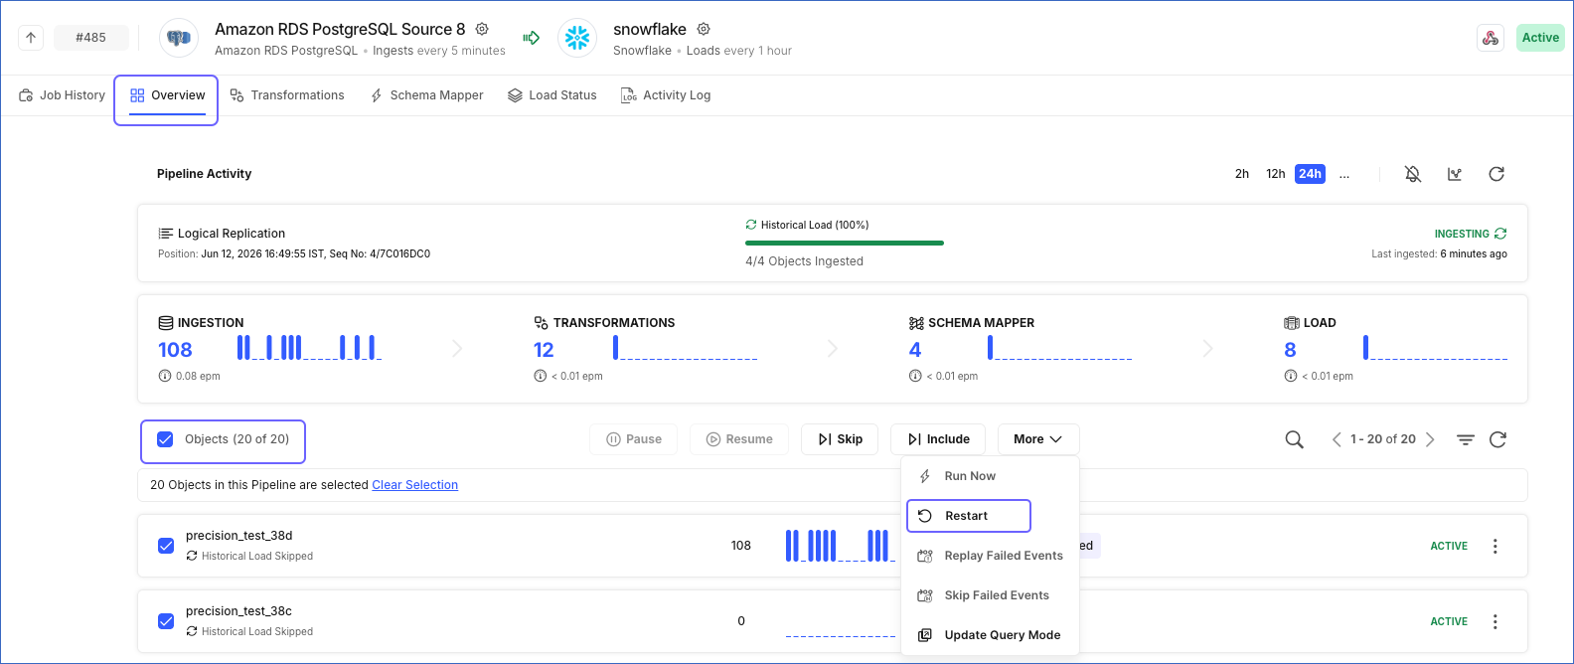The image size is (1574, 664).
Task: Click the Transformations epm info icon
Action: coord(540,376)
